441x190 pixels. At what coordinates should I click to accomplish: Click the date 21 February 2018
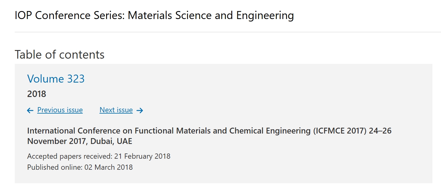142,156
